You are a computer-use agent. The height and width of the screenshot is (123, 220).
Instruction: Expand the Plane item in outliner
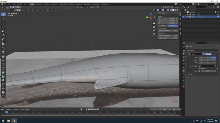(188, 17)
